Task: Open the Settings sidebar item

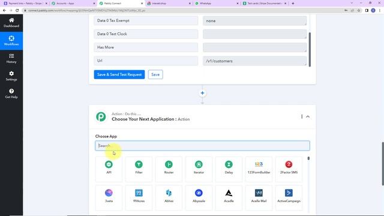Action: (x=11, y=76)
